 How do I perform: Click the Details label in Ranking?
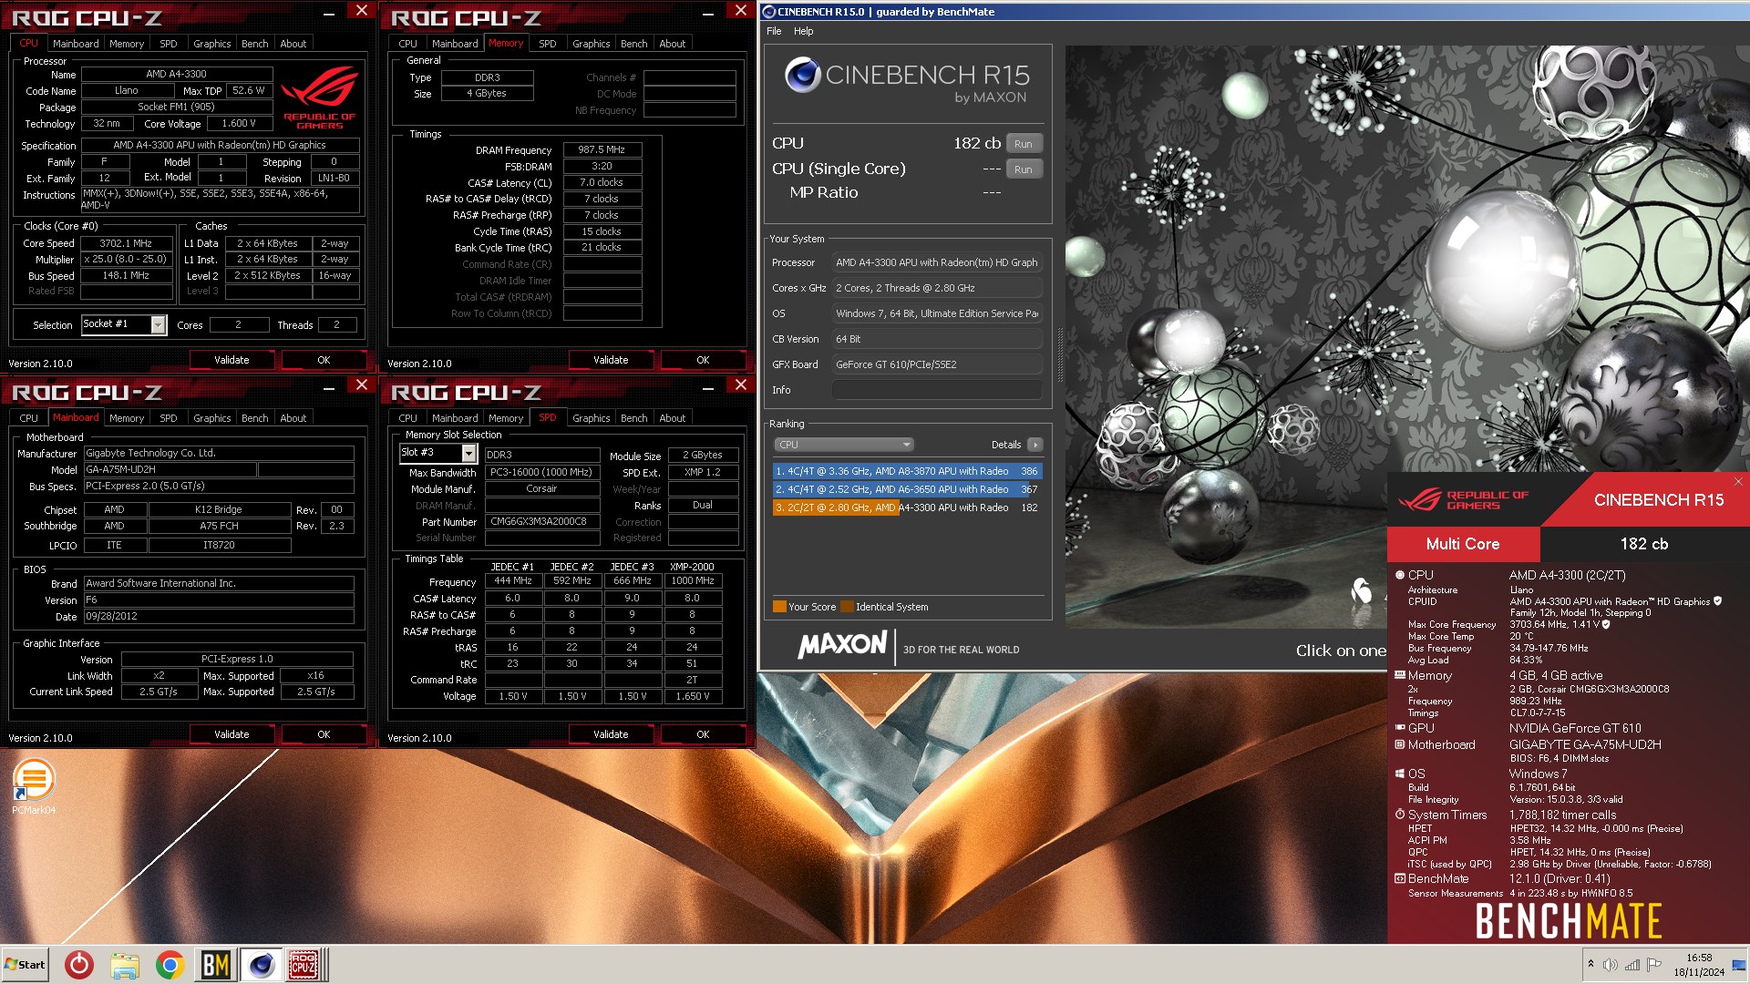point(1006,445)
